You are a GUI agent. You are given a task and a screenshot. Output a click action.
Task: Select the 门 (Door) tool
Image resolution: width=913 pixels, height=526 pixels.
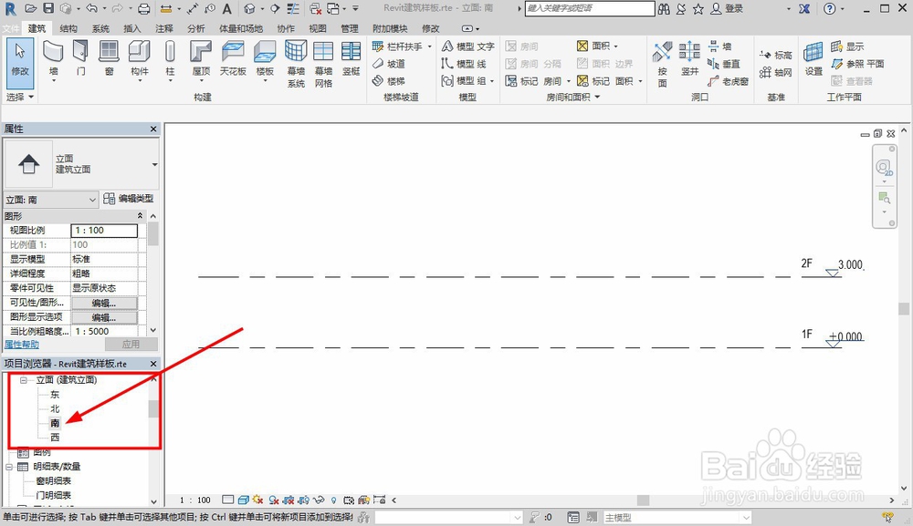pos(80,58)
